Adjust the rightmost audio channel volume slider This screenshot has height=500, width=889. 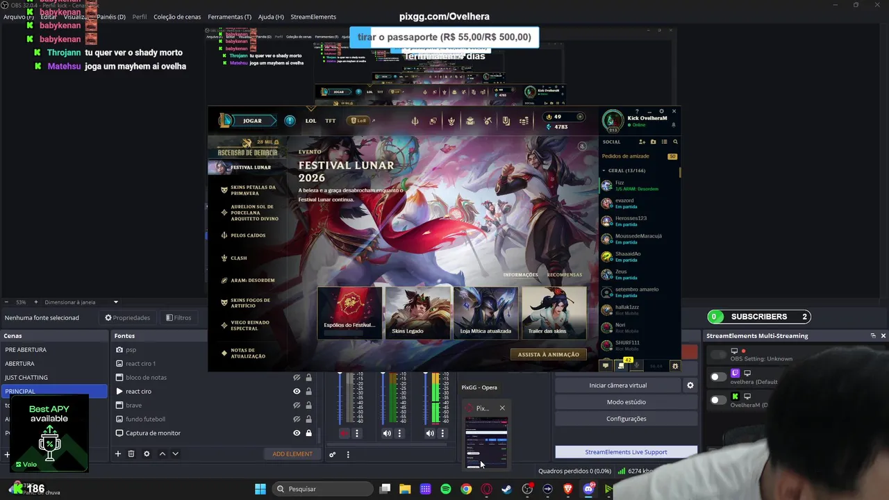tap(426, 398)
